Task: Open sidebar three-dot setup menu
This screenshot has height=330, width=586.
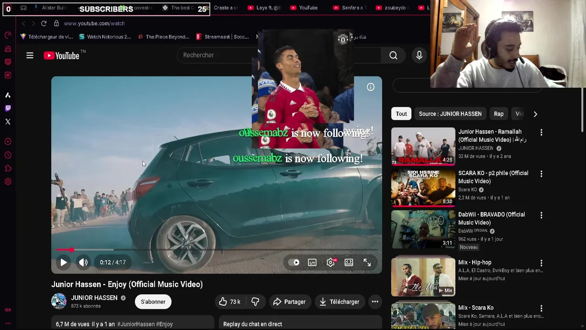Action: tap(8, 323)
